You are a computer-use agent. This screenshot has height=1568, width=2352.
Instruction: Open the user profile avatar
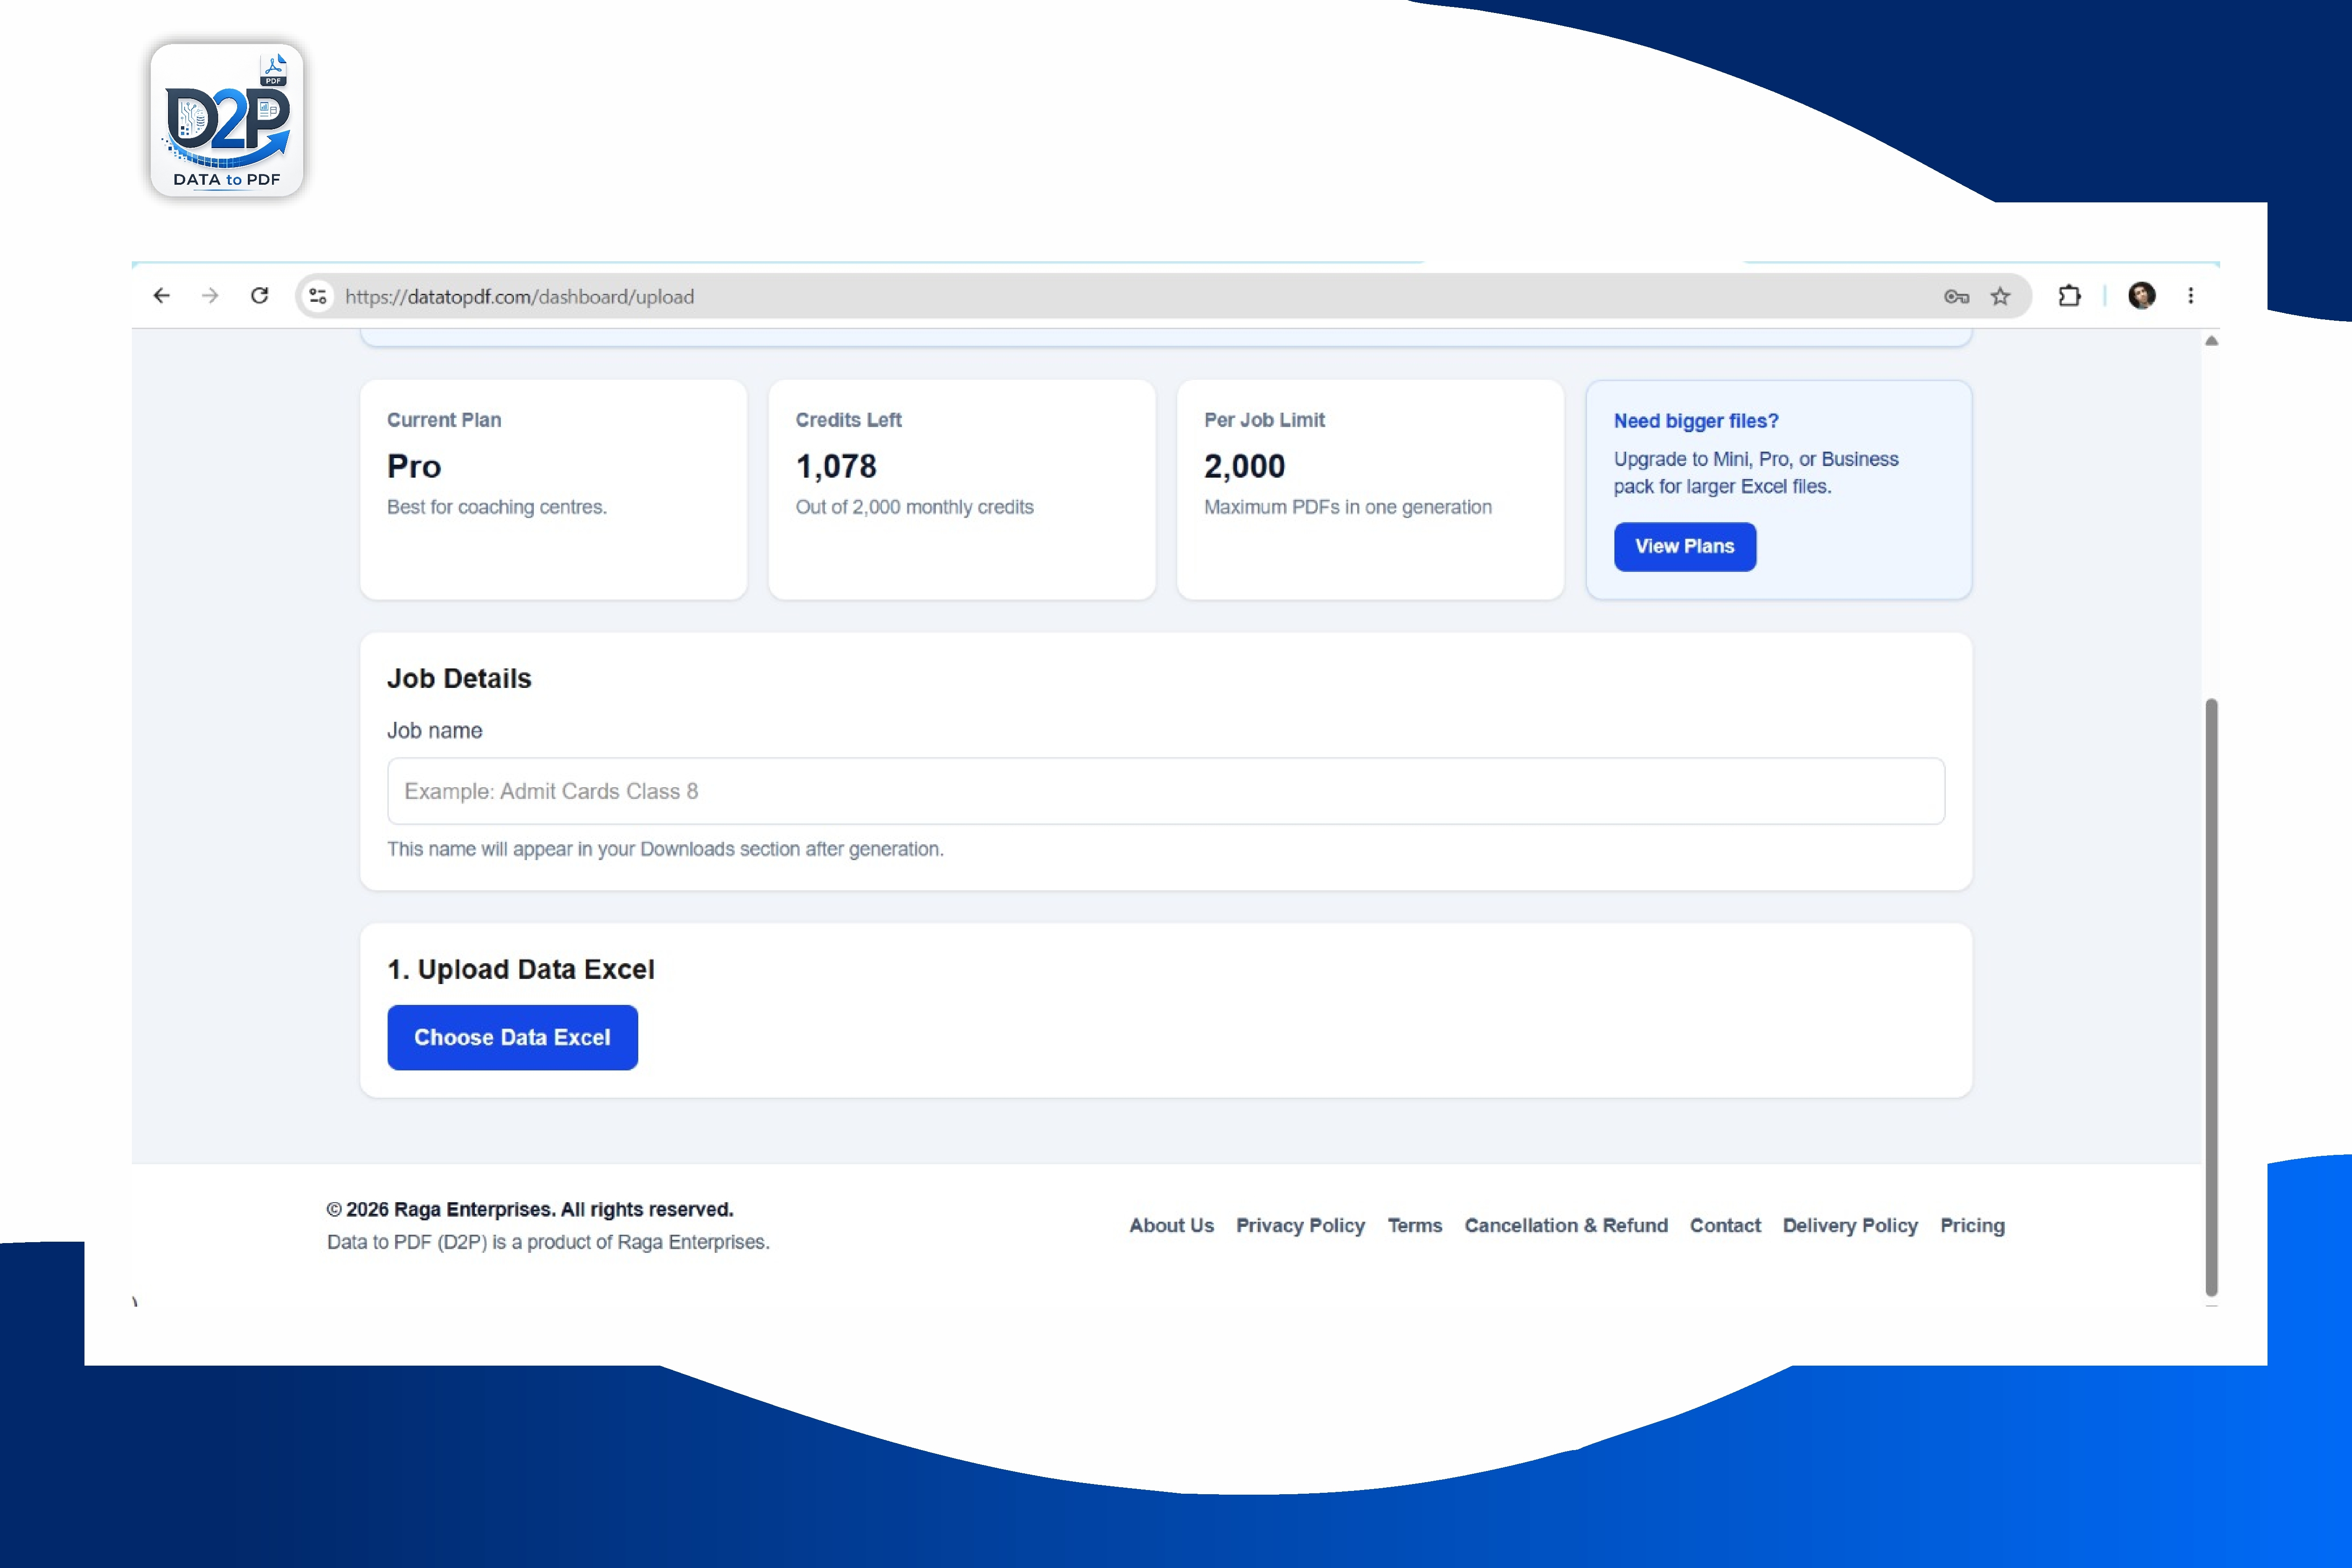2141,296
